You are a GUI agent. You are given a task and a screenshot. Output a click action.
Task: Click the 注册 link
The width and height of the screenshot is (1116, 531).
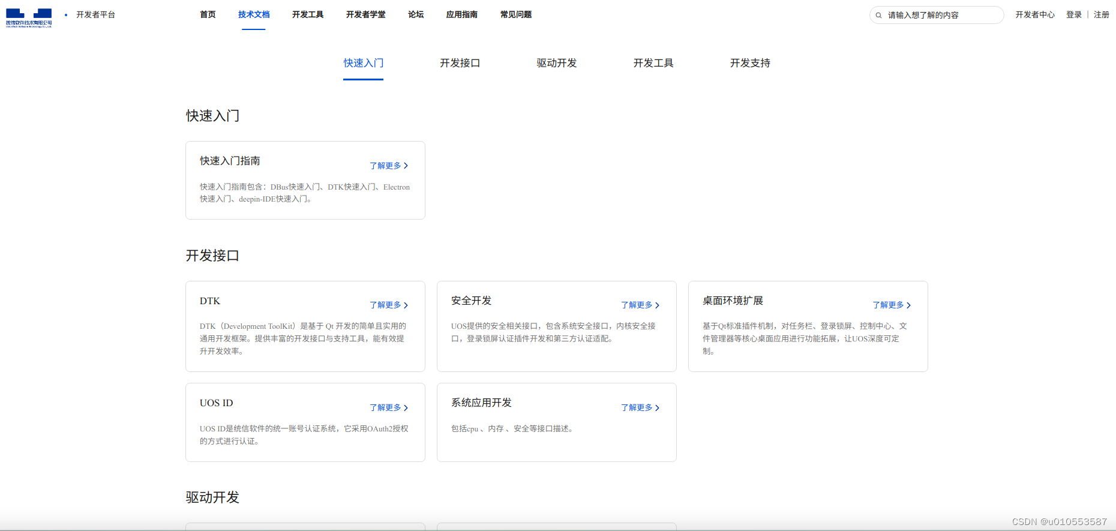(x=1102, y=15)
